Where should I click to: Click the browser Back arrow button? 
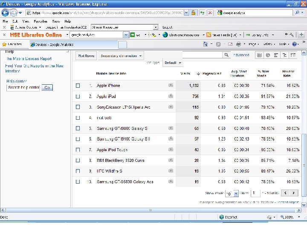[x=5, y=13]
